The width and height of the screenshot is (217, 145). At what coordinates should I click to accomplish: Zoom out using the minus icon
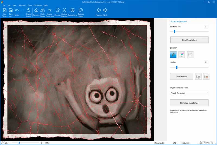[x=9, y=143]
